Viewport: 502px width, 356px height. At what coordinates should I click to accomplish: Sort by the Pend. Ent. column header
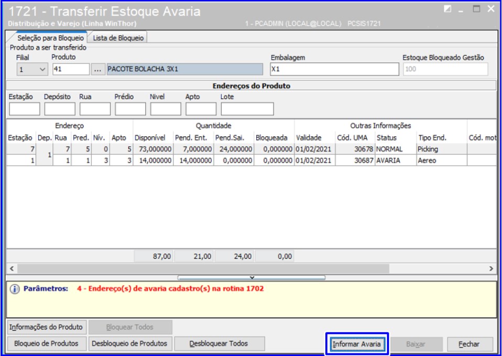(x=193, y=138)
